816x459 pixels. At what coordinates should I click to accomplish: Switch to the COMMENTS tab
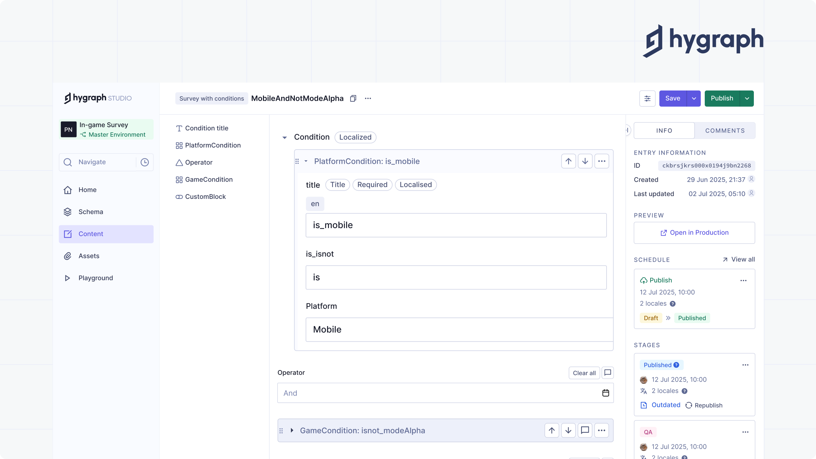725,131
